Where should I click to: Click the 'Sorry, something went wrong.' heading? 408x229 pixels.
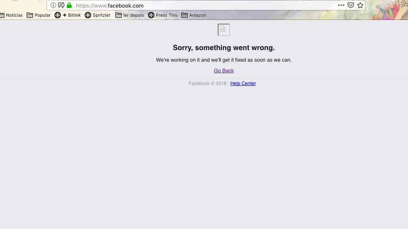(224, 48)
